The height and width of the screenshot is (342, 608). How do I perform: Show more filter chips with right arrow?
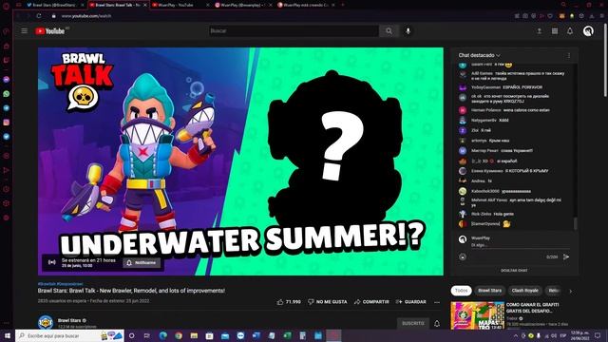[x=570, y=291]
